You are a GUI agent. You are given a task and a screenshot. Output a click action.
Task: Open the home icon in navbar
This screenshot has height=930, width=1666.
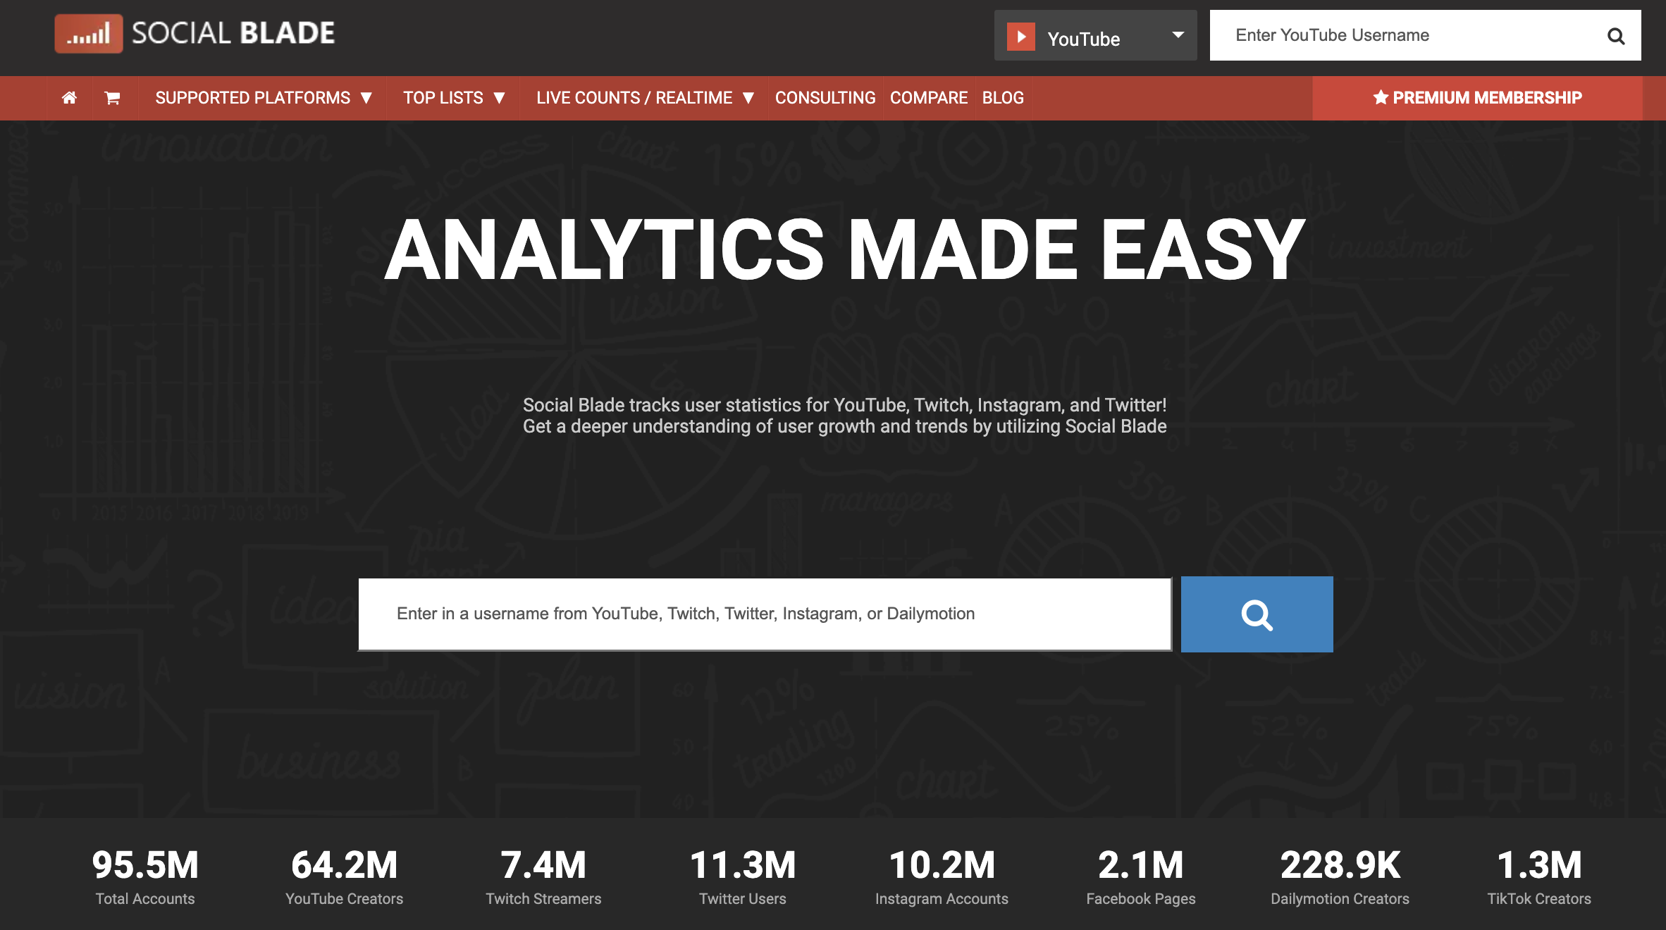coord(69,98)
